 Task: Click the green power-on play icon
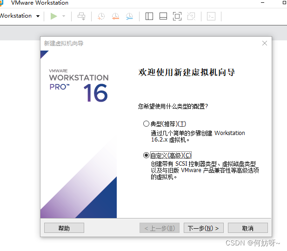(x=53, y=16)
